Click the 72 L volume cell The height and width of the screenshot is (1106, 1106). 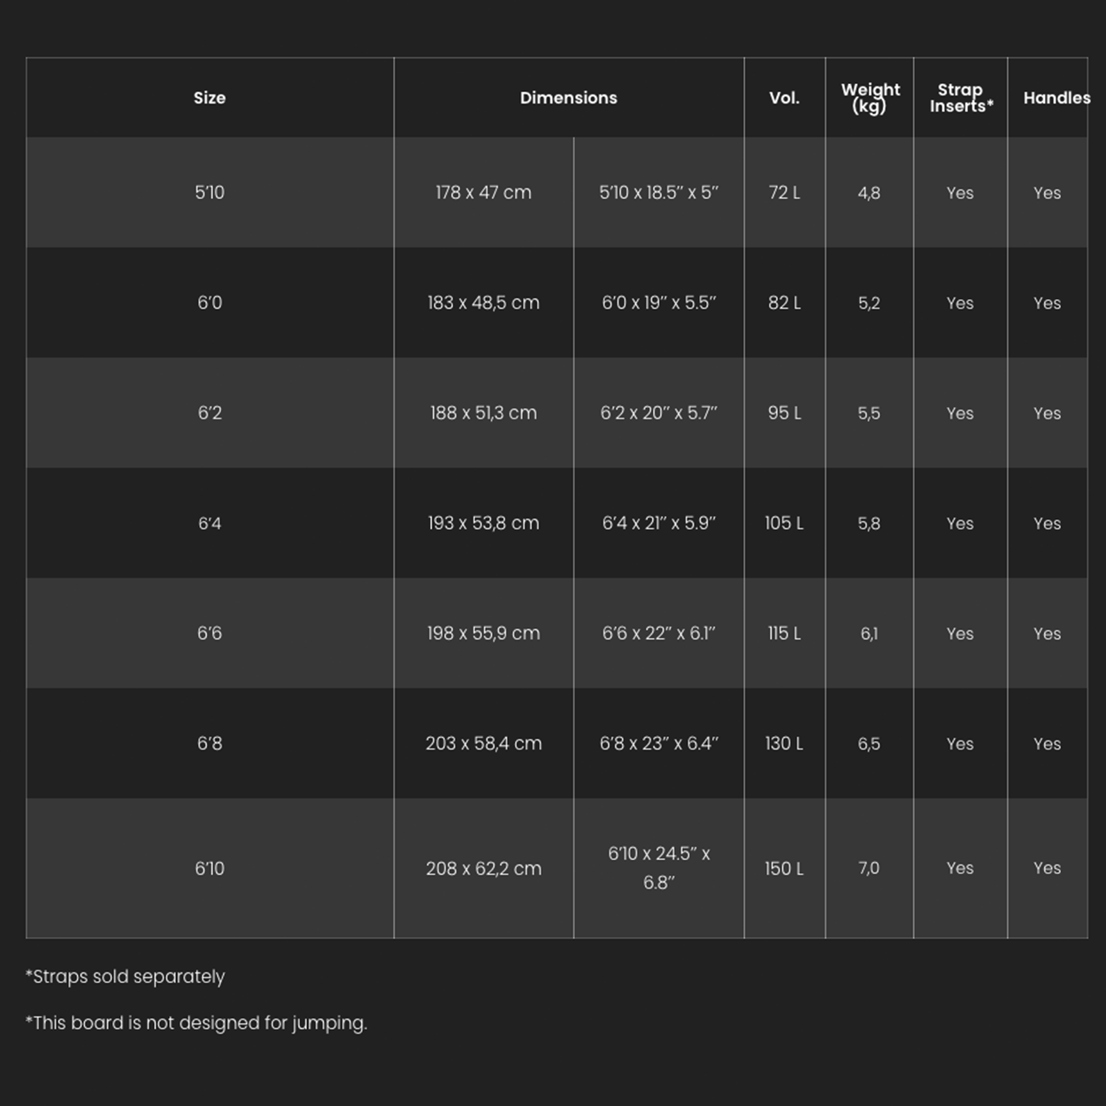click(x=784, y=193)
